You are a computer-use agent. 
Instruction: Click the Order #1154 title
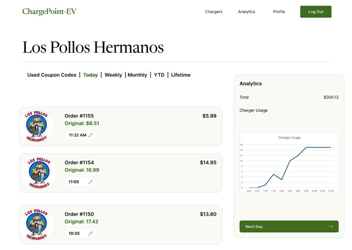point(79,162)
